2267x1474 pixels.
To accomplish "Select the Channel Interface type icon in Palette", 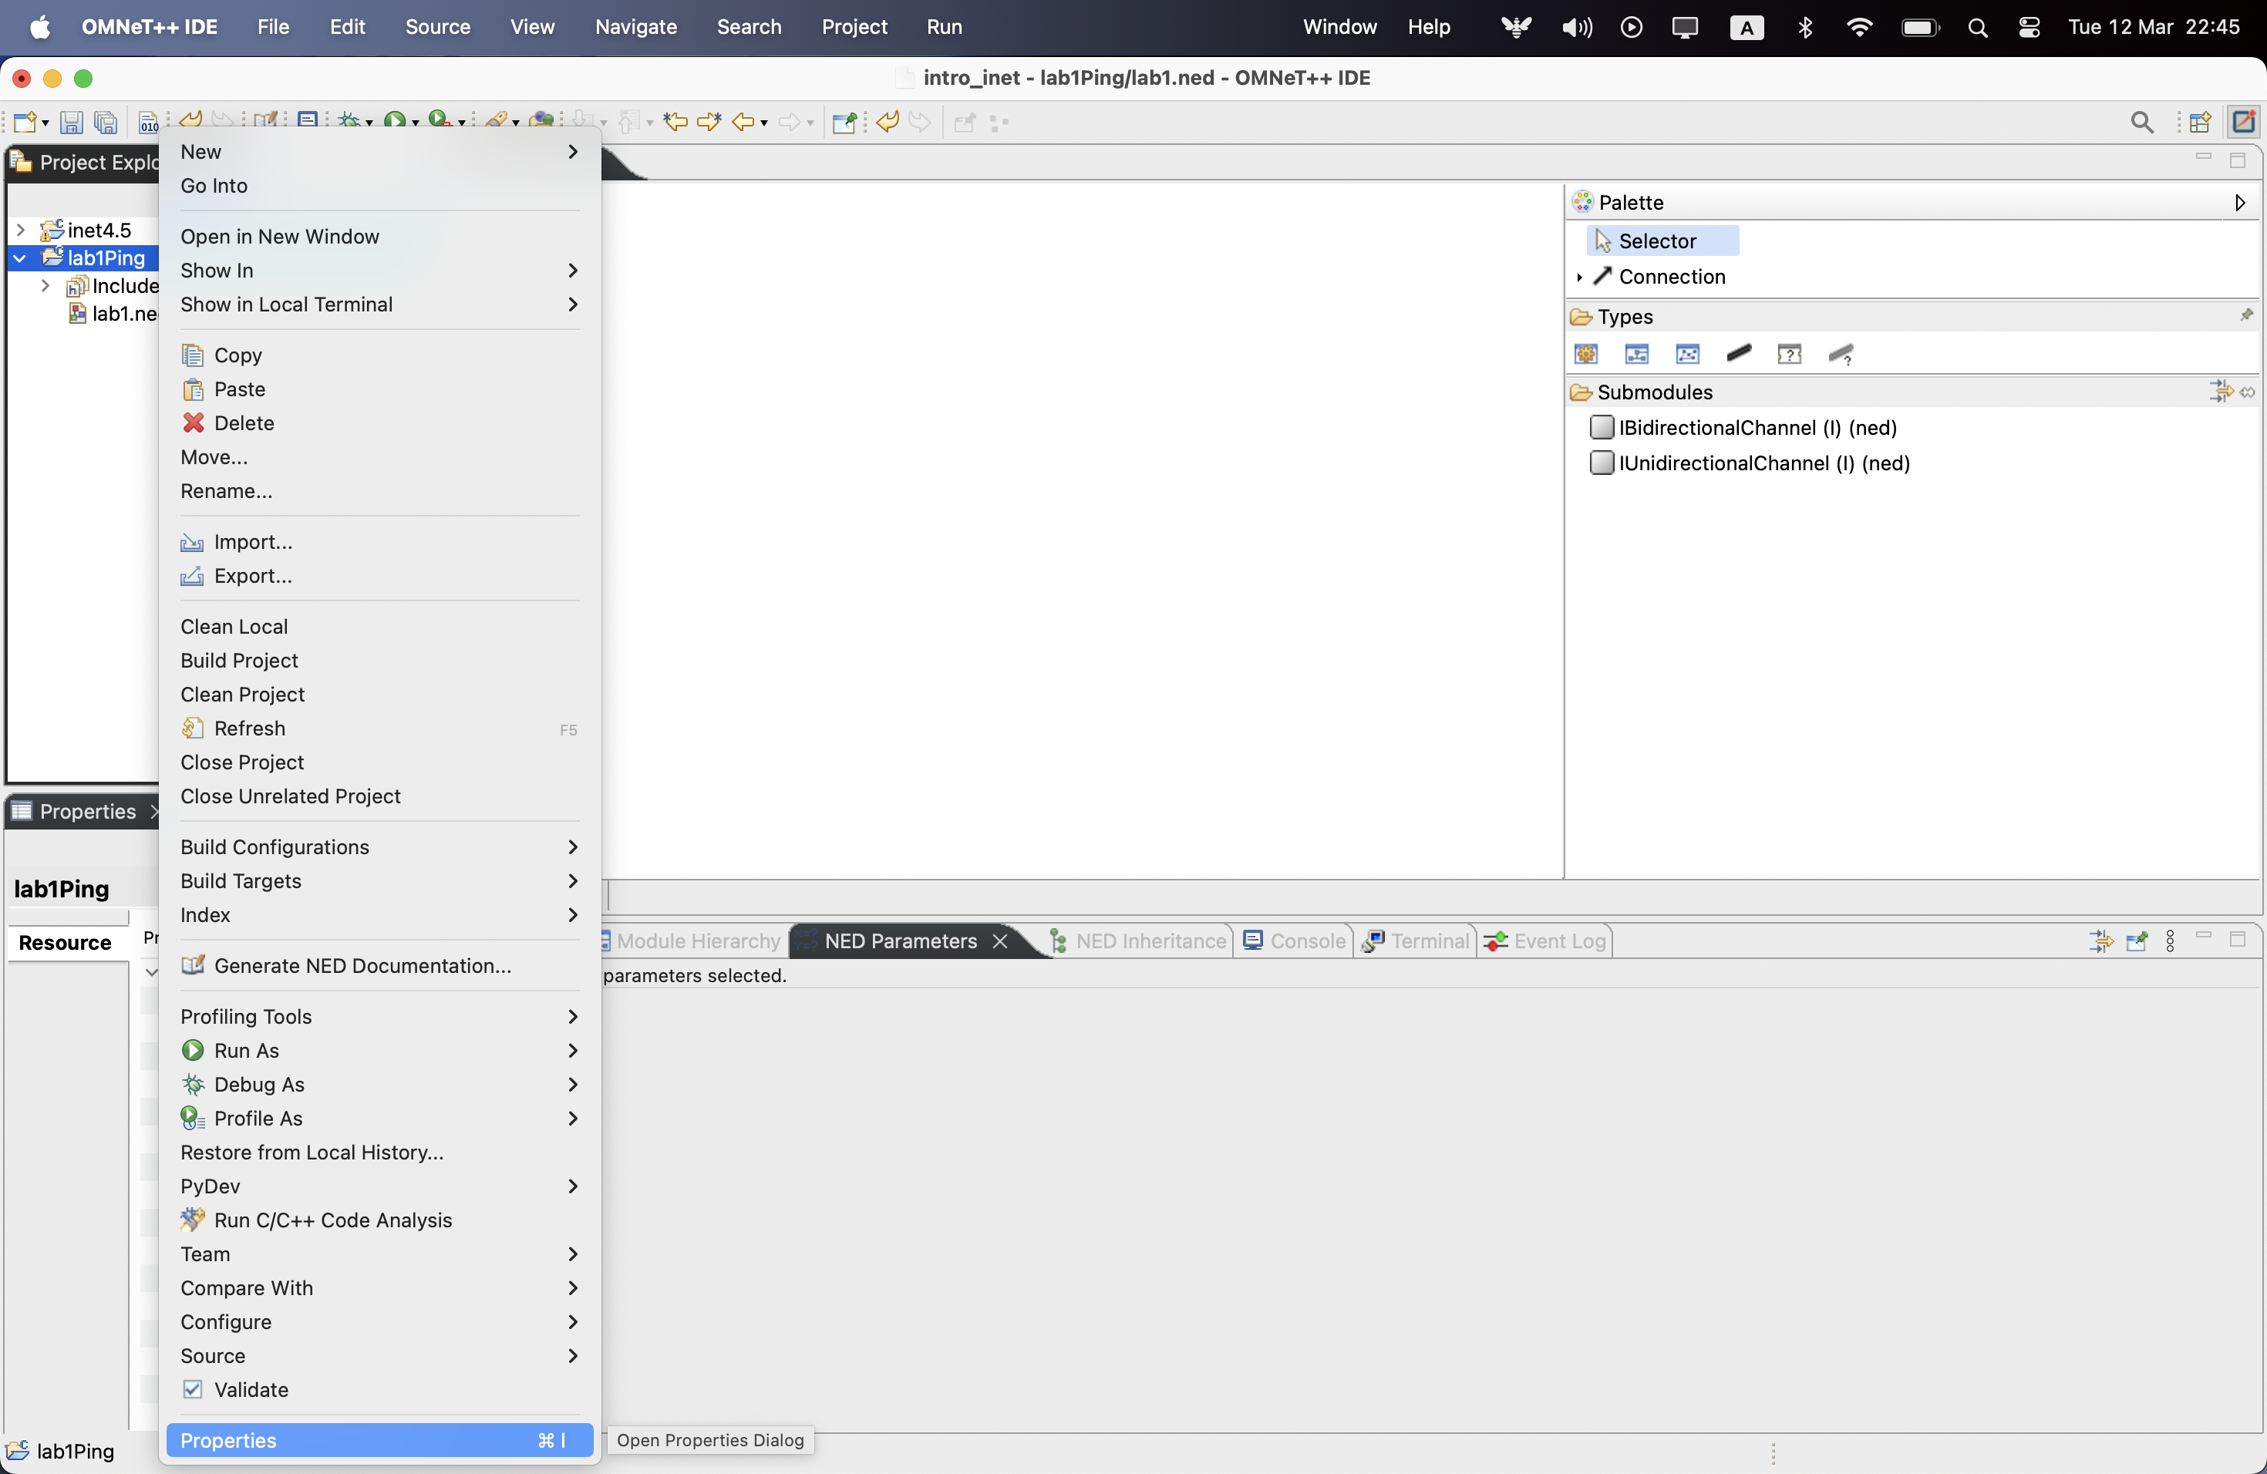I will pos(1841,354).
